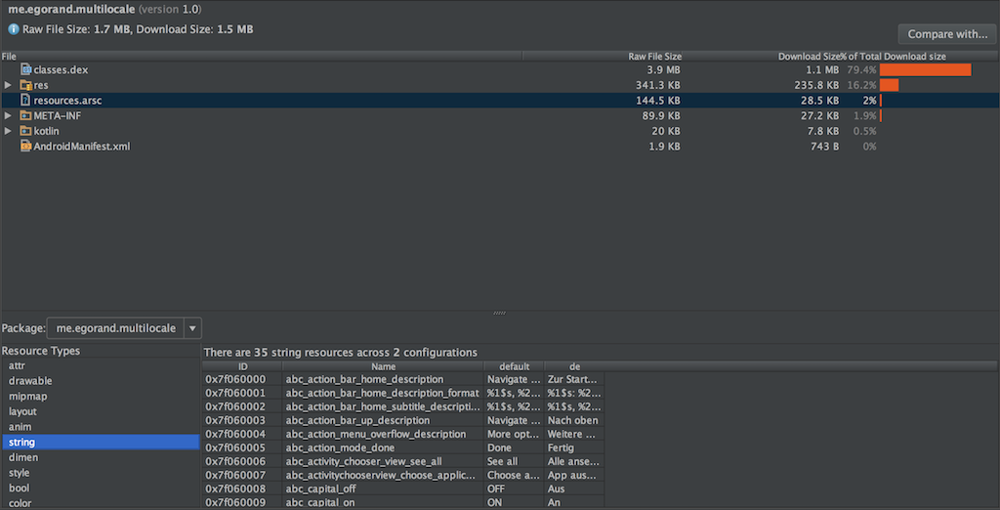Select the abc_action_mode_done string row
1000x510 pixels.
(403, 448)
